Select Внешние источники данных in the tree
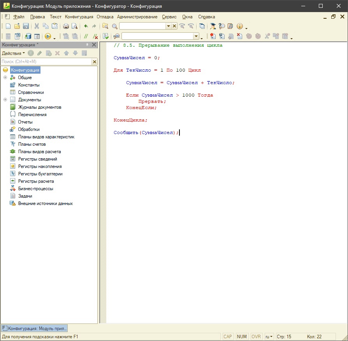The height and width of the screenshot is (341, 348). (45, 203)
